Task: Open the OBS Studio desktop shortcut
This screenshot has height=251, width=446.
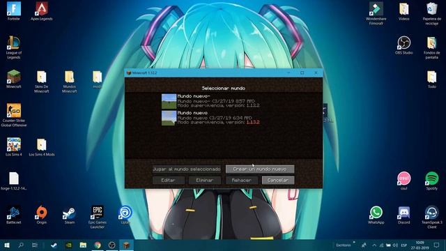Action: (404, 45)
